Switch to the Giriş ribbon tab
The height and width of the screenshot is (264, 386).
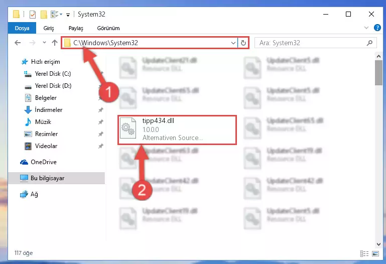(x=49, y=28)
